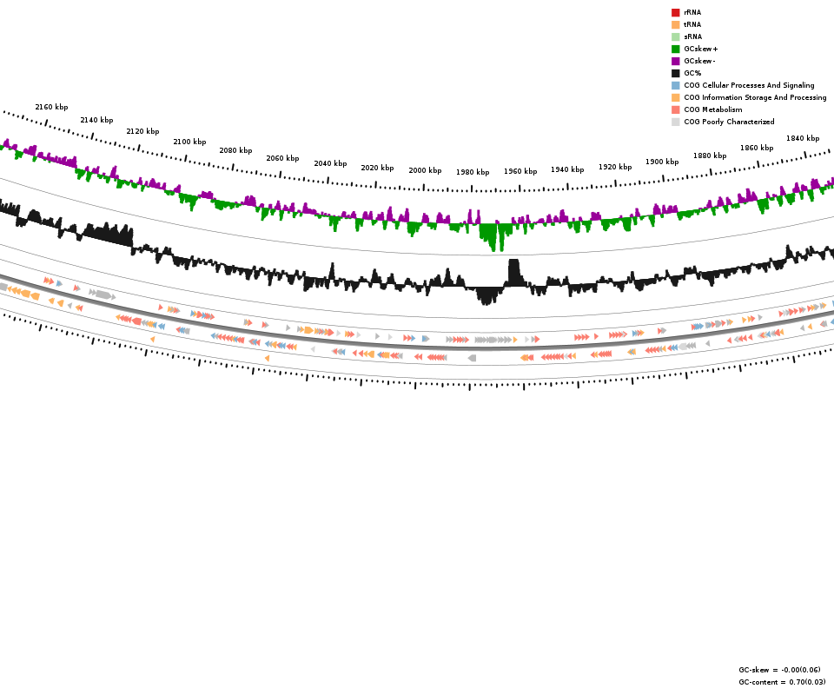Click the 2040 kbp ruler label
The image size is (834, 695).
coord(330,164)
